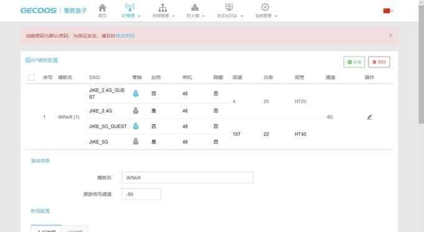
Task: Select the JIKE_5G SSID cell
Action: coord(99,142)
